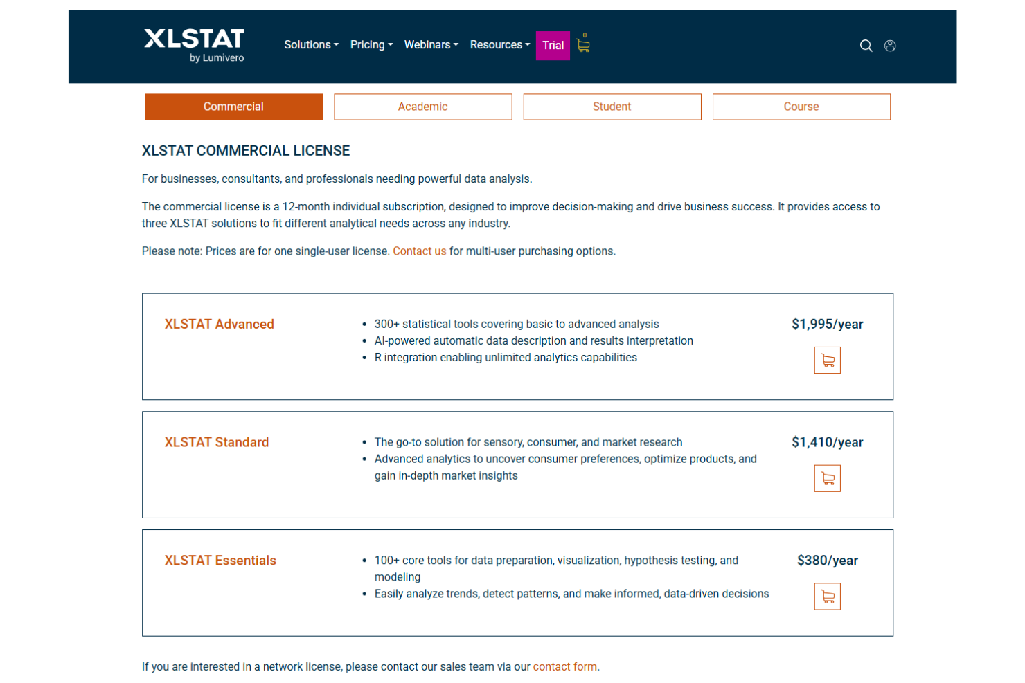Open the shopping cart in navigation bar
Image resolution: width=1025 pixels, height=683 pixels.
coord(583,45)
